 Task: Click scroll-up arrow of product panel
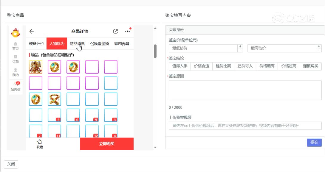coord(155,28)
